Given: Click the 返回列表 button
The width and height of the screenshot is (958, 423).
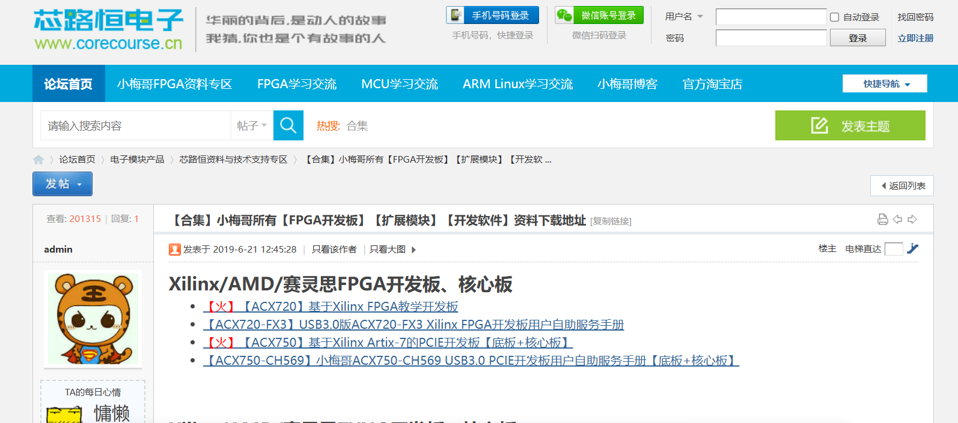Looking at the screenshot, I should pyautogui.click(x=902, y=185).
